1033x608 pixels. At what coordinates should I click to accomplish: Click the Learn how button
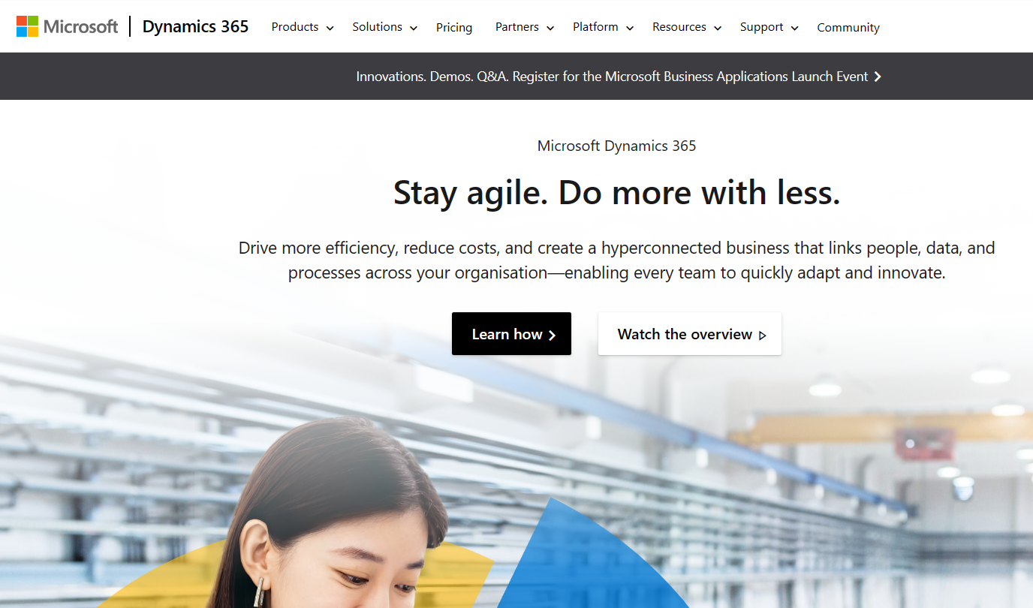click(511, 333)
